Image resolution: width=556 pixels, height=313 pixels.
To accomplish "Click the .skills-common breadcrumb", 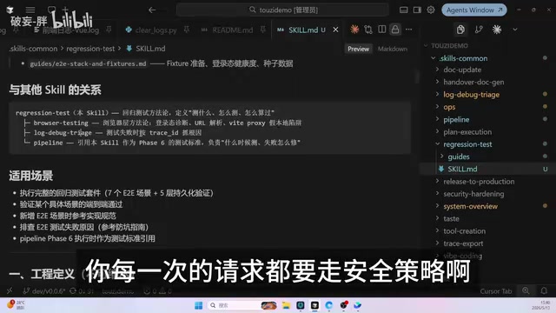I will [33, 49].
